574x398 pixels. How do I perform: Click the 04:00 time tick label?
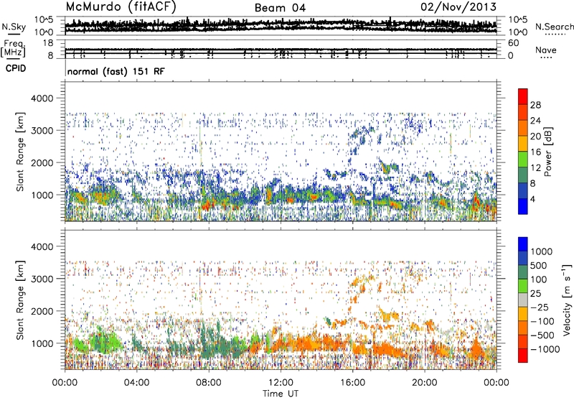[136, 383]
